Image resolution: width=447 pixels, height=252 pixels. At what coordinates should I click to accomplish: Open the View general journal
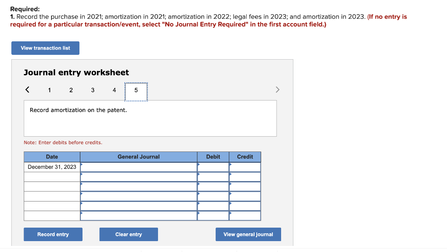(x=248, y=234)
